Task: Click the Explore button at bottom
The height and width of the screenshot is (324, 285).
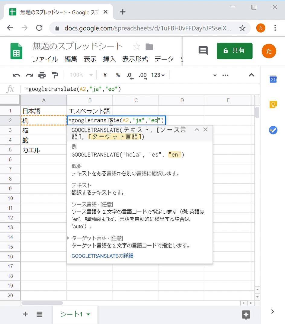Action: point(246,315)
